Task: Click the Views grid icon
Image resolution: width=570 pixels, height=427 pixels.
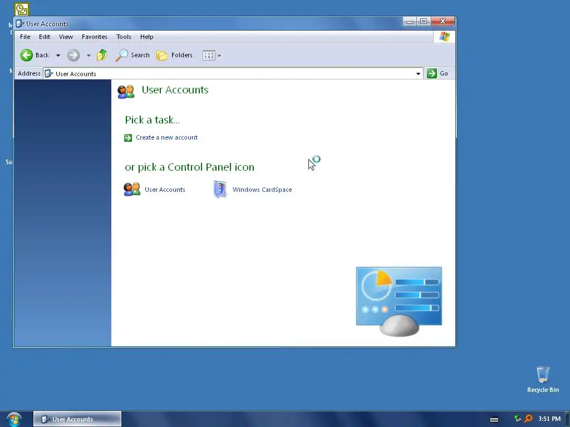Action: (x=209, y=56)
